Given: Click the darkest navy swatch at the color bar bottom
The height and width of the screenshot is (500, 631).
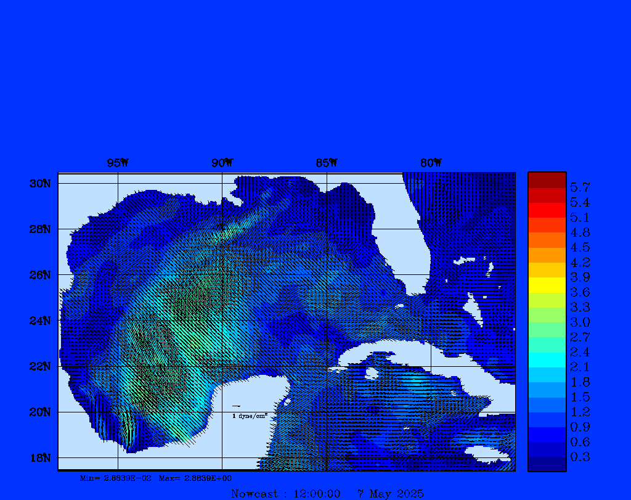Looking at the screenshot, I should click(x=547, y=464).
